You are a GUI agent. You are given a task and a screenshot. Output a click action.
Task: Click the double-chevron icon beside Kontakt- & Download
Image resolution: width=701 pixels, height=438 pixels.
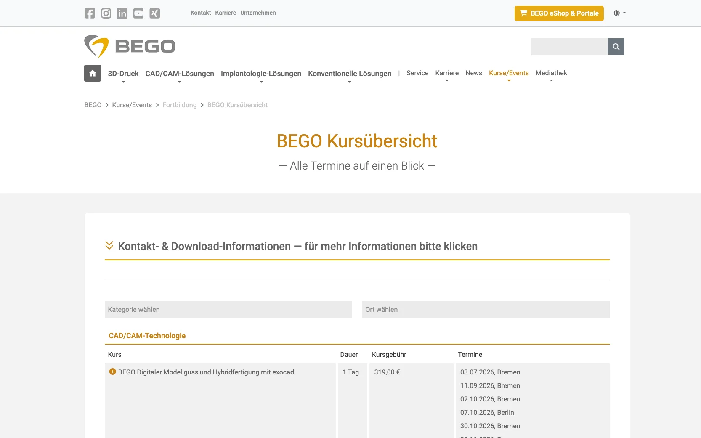(109, 245)
